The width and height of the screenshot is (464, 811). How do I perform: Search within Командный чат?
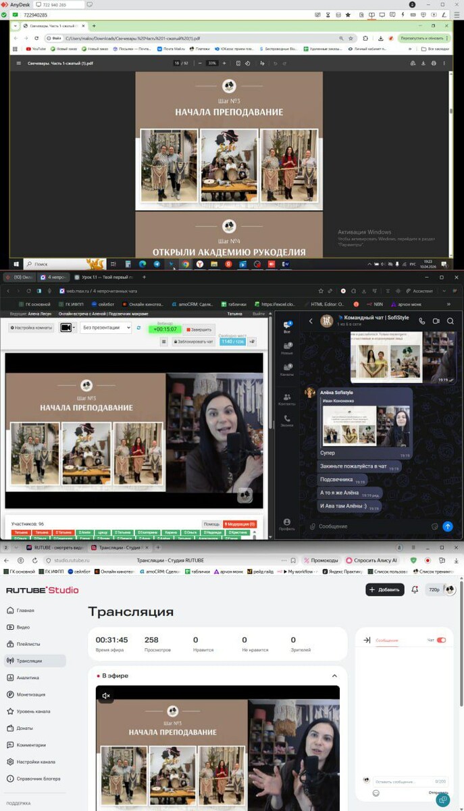[x=450, y=321]
